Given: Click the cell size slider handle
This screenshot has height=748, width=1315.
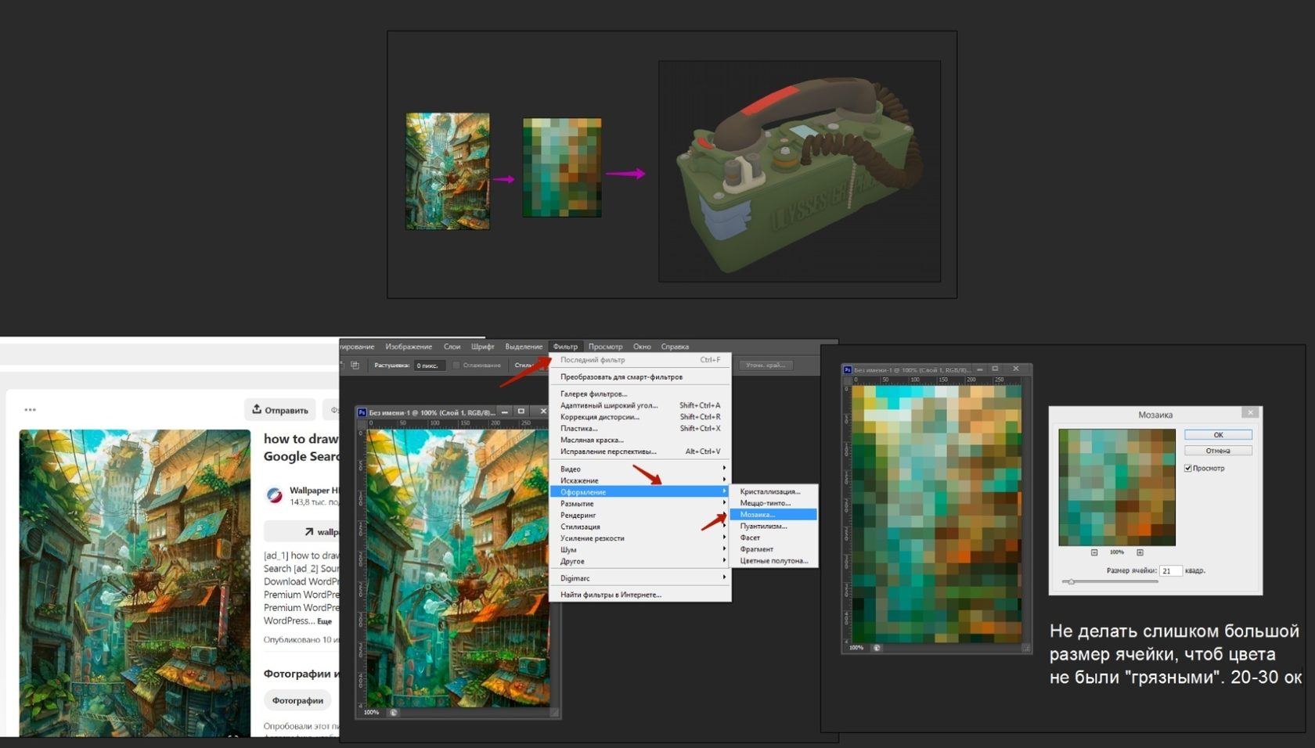Looking at the screenshot, I should pyautogui.click(x=1072, y=581).
